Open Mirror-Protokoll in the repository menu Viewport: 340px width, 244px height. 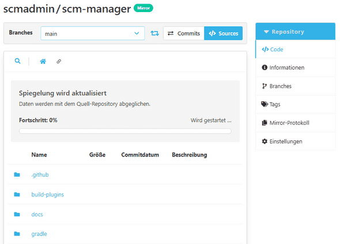point(295,123)
